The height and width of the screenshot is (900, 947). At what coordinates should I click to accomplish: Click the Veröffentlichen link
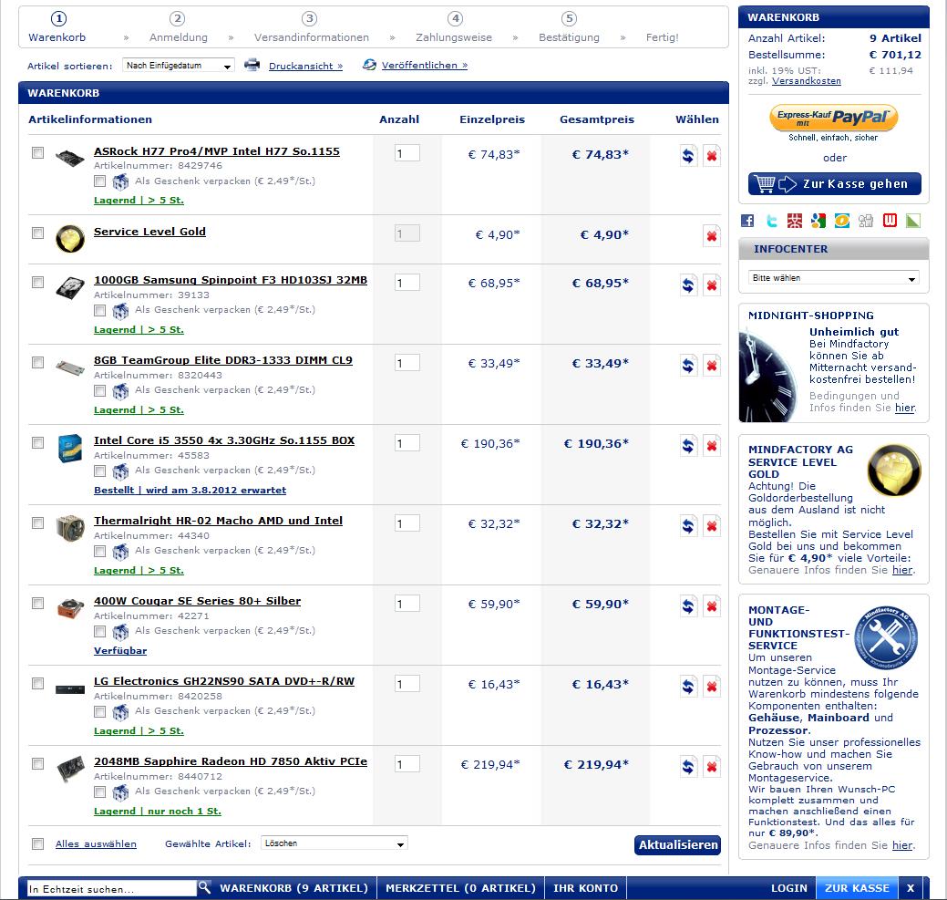425,66
